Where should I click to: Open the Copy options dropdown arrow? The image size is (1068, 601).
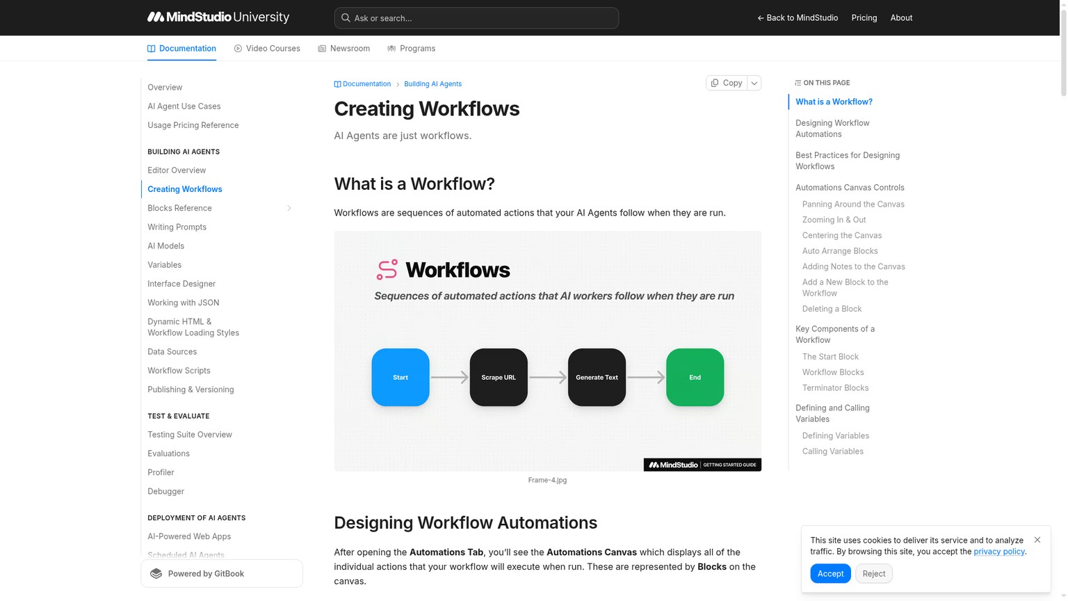tap(754, 83)
